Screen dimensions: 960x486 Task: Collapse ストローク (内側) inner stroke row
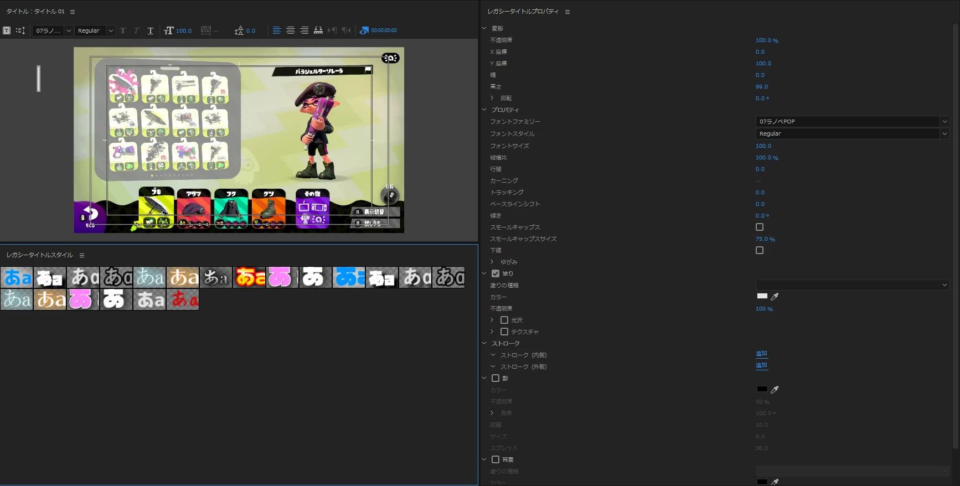tap(493, 355)
